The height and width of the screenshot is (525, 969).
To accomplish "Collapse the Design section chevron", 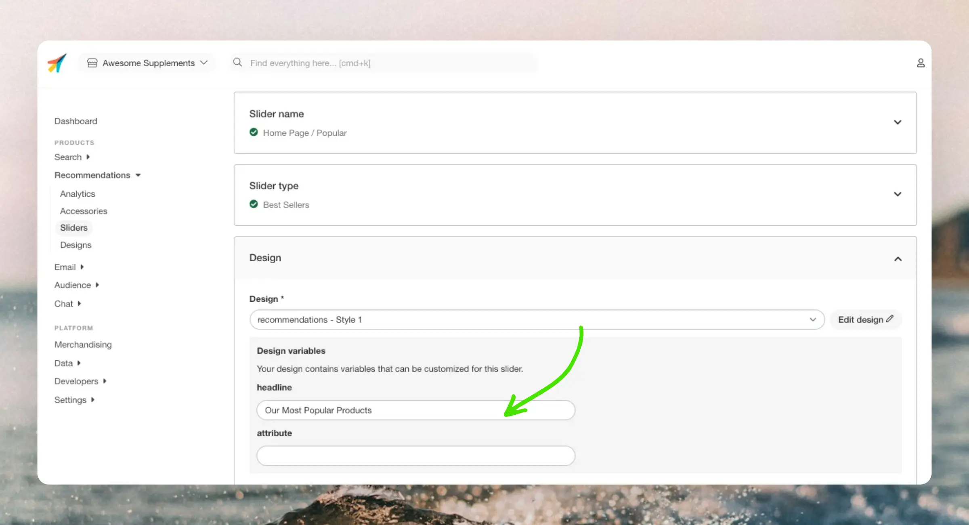I will pyautogui.click(x=897, y=259).
